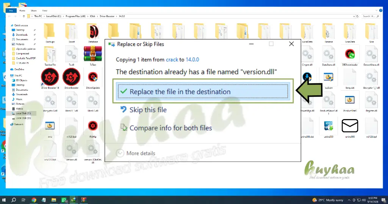Select the IsuScan application file

[x=329, y=79]
